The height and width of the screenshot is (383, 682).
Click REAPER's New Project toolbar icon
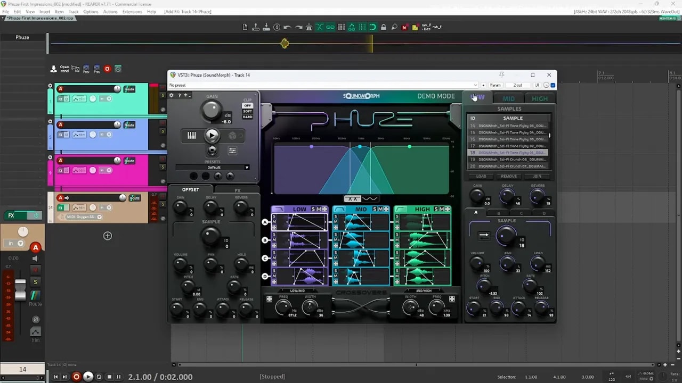(x=245, y=27)
